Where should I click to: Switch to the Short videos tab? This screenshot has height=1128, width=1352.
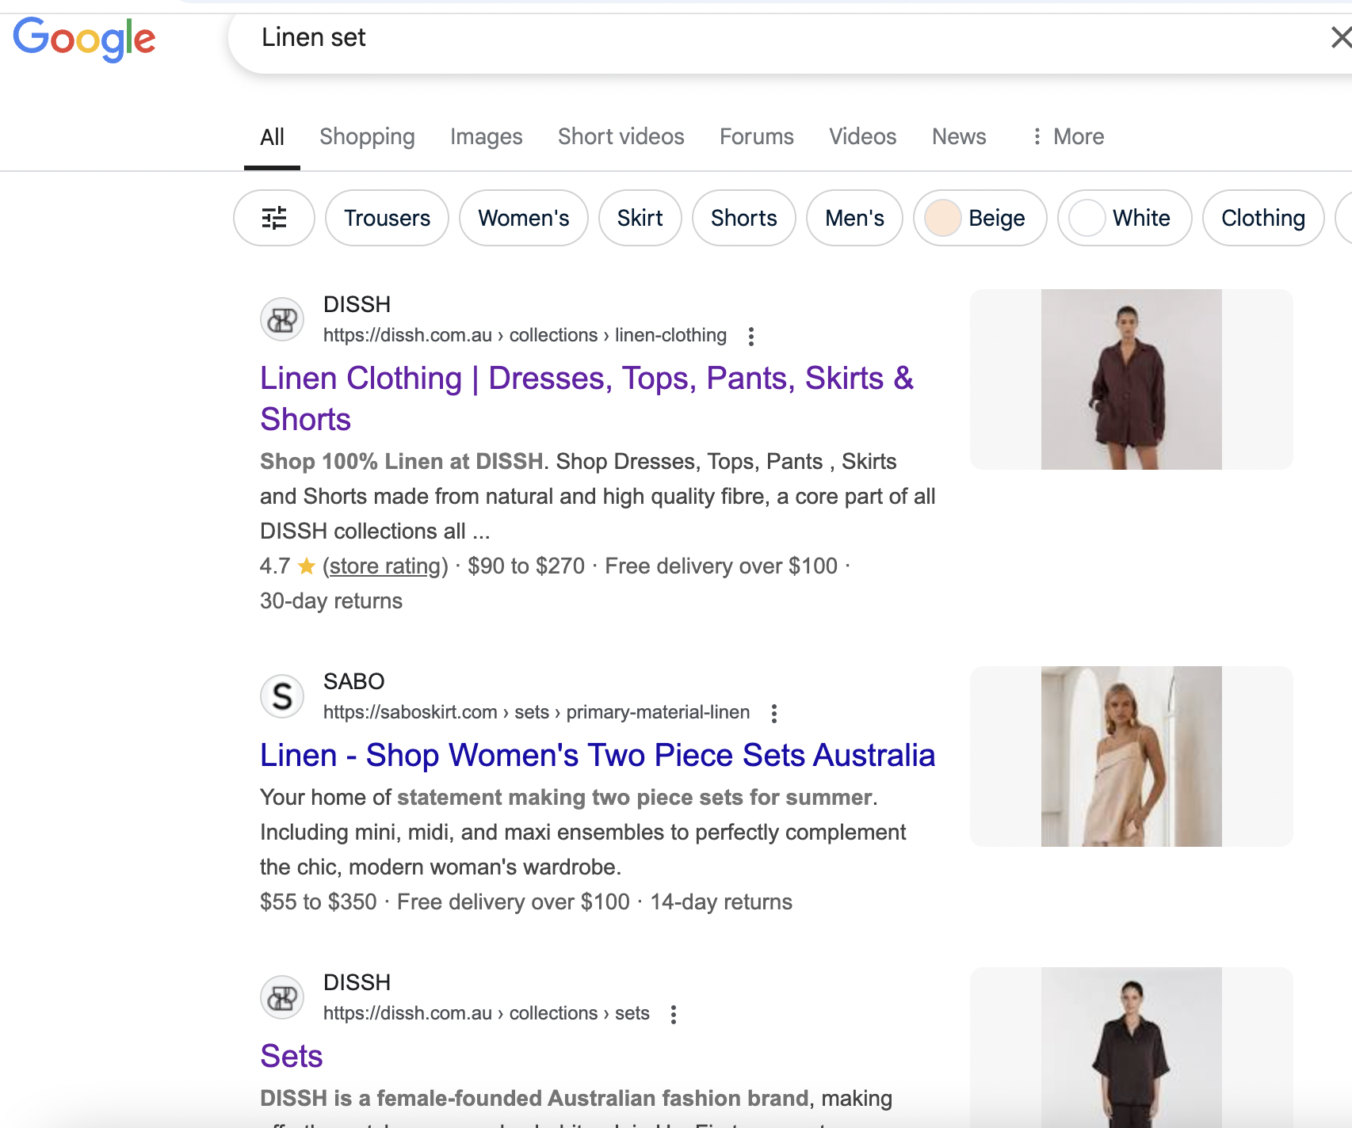621,136
